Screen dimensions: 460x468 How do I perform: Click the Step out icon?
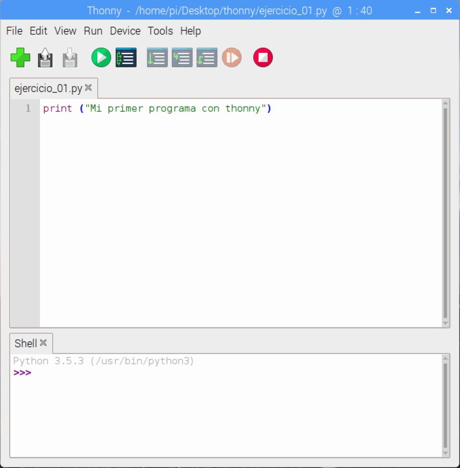coord(207,57)
